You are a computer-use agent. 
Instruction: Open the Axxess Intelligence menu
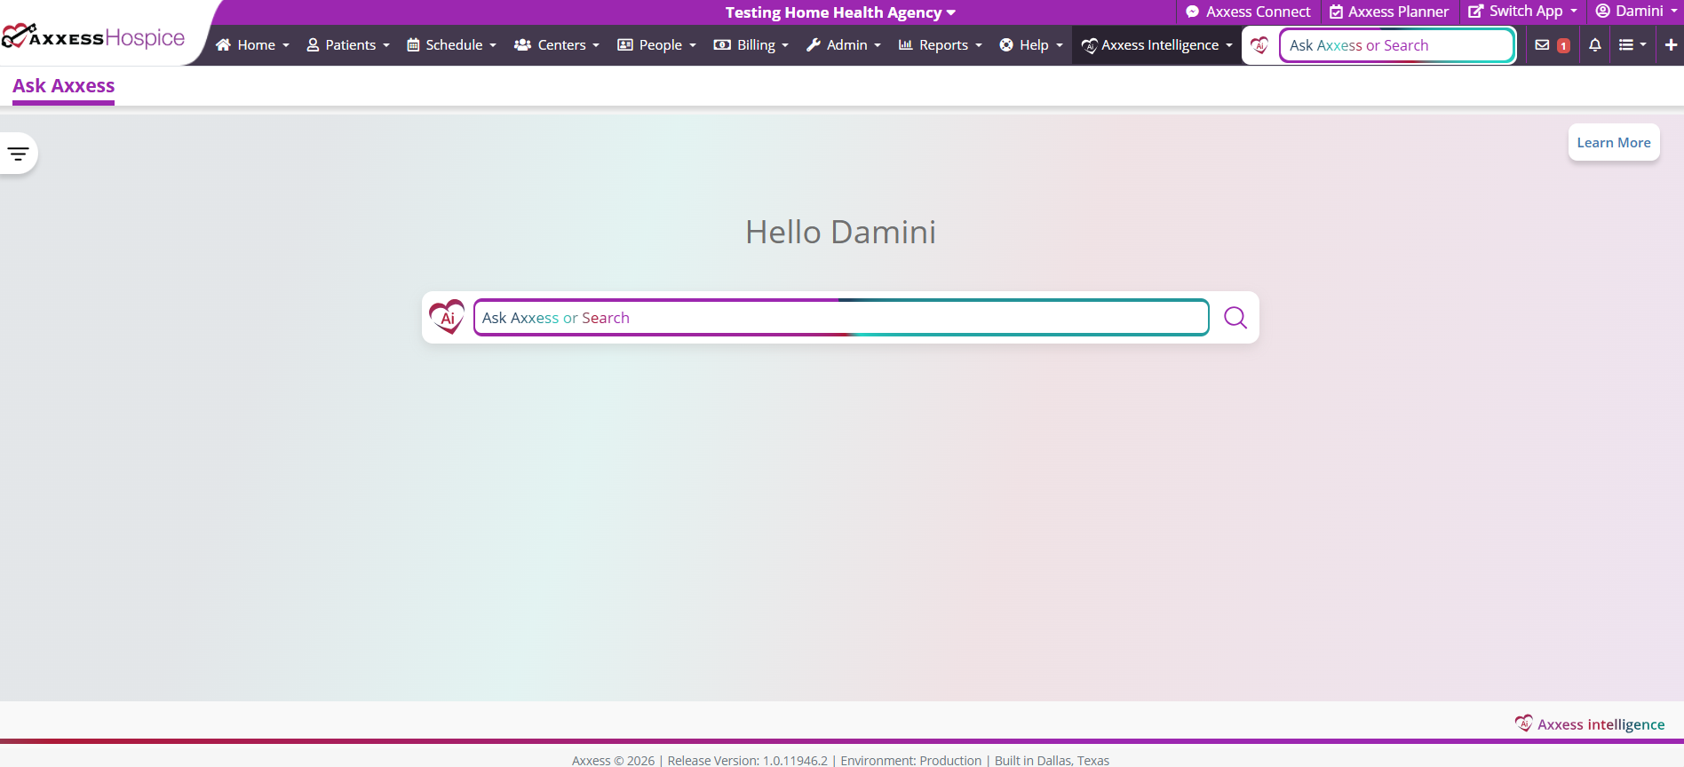(x=1156, y=45)
